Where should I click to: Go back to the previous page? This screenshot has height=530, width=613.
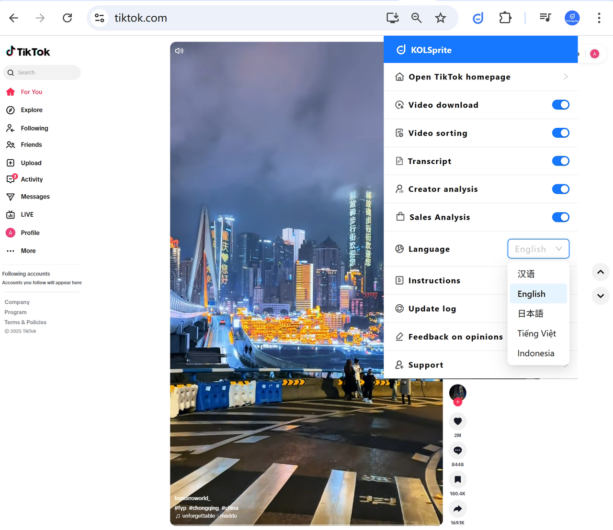coord(14,18)
